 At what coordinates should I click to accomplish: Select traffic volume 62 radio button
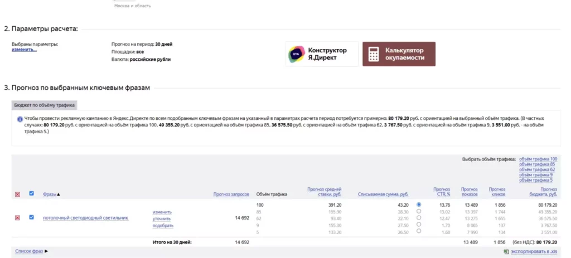[419, 218]
